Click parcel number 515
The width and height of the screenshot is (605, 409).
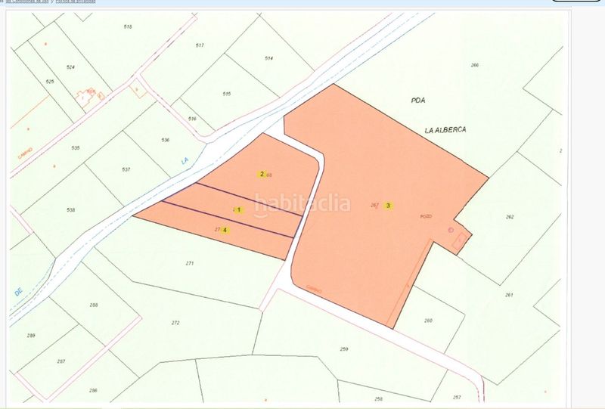point(226,94)
